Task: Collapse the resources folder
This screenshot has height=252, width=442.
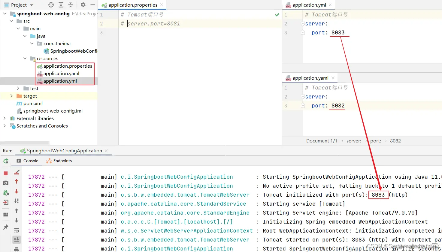Action: [x=25, y=58]
